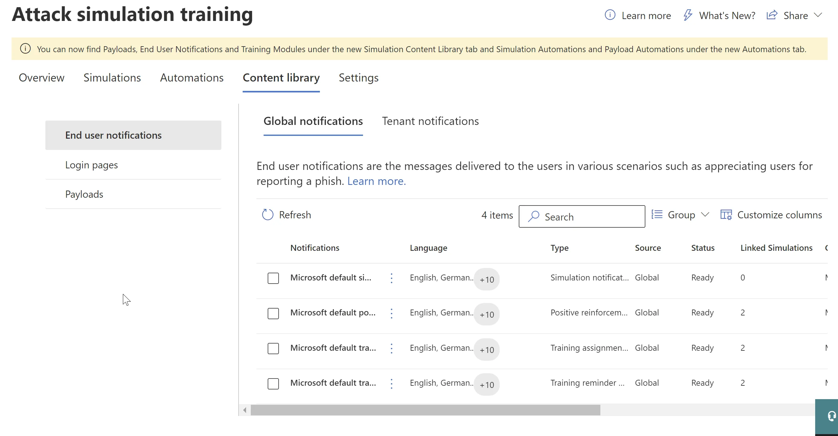Click the info icon in yellow banner
Image resolution: width=838 pixels, height=436 pixels.
(25, 49)
